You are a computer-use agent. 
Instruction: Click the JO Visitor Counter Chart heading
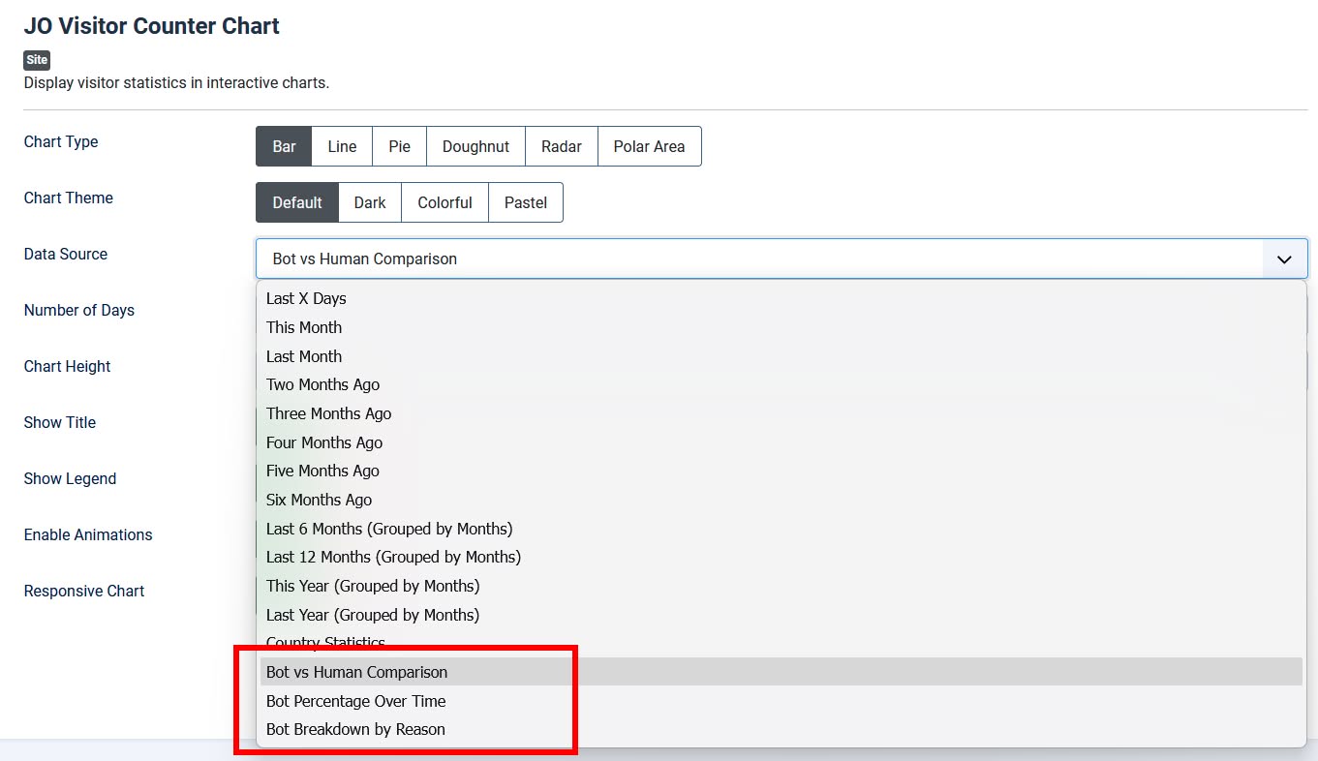152,26
